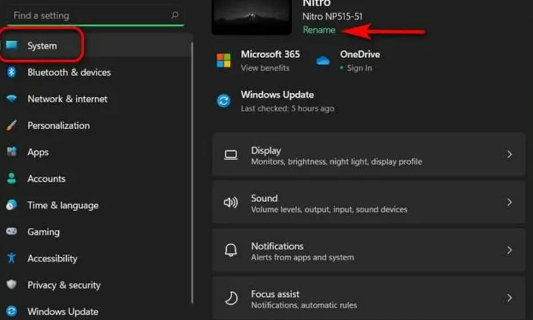533x320 pixels.
Task: Click the System monitor icon in sidebar
Action: point(11,45)
